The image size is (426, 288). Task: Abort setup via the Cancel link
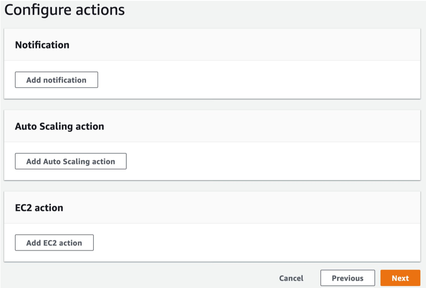290,278
